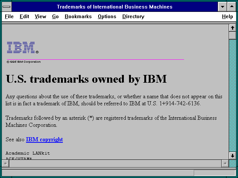Open the Directory menu
The image size is (238, 178).
point(133,16)
